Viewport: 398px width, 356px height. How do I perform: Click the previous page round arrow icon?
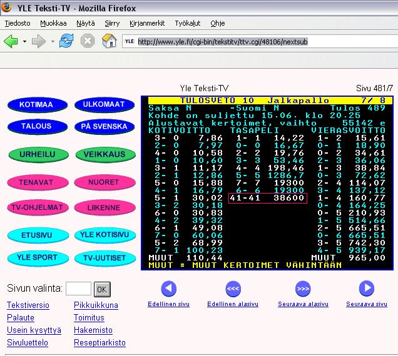(x=168, y=289)
